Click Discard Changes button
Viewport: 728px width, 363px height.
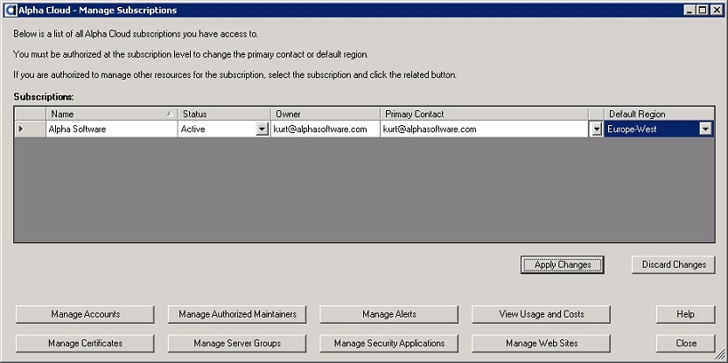674,264
